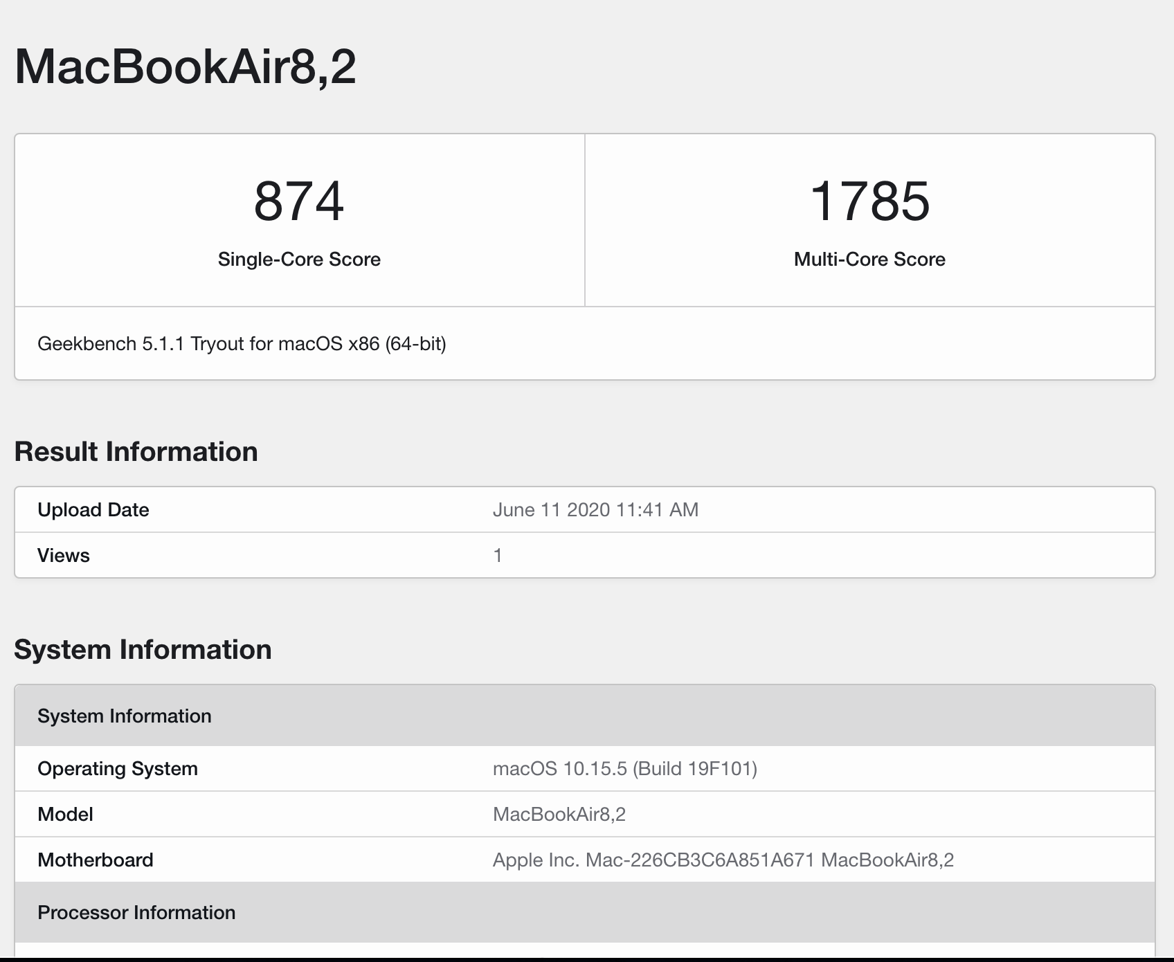This screenshot has height=962, width=1174.
Task: Select the multi-core score value 1785
Action: point(869,201)
